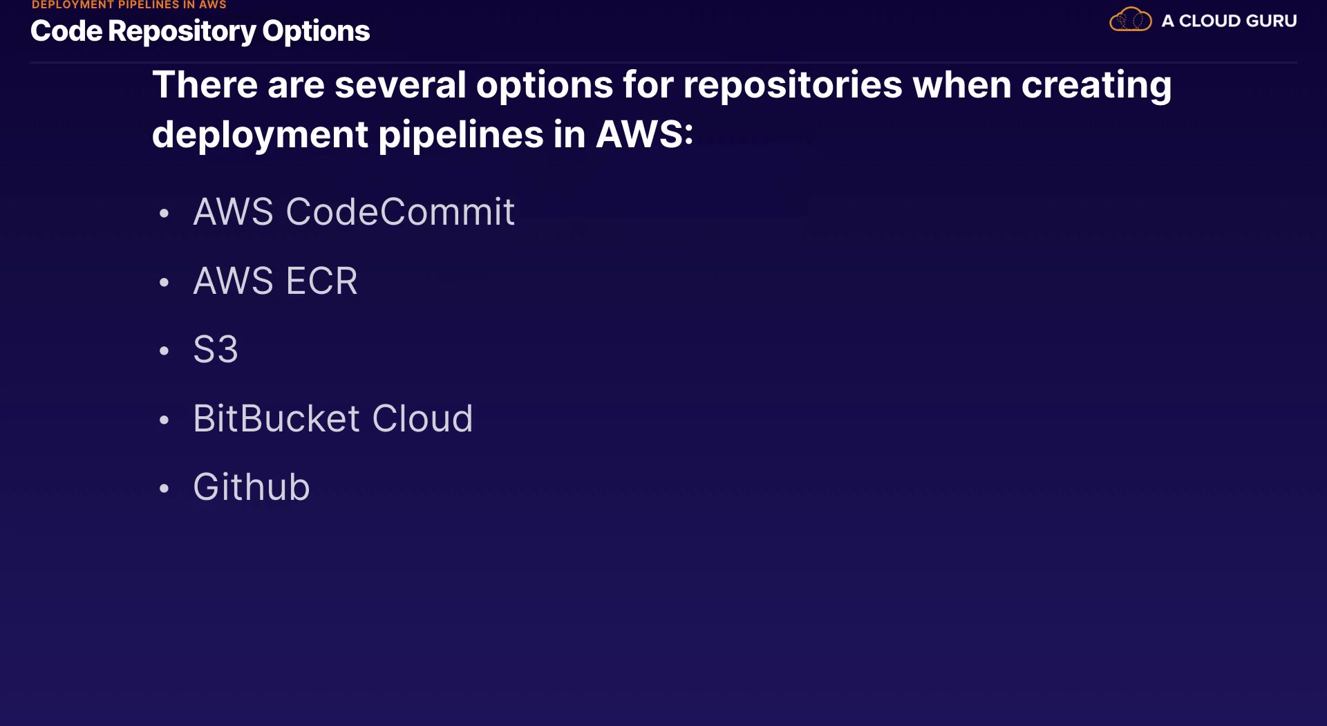
Task: Click the A Cloud Guru cloud logo
Action: tap(1130, 20)
